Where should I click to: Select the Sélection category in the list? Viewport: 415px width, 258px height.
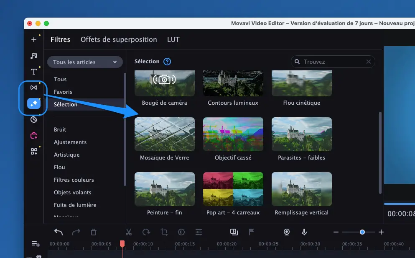pos(85,104)
